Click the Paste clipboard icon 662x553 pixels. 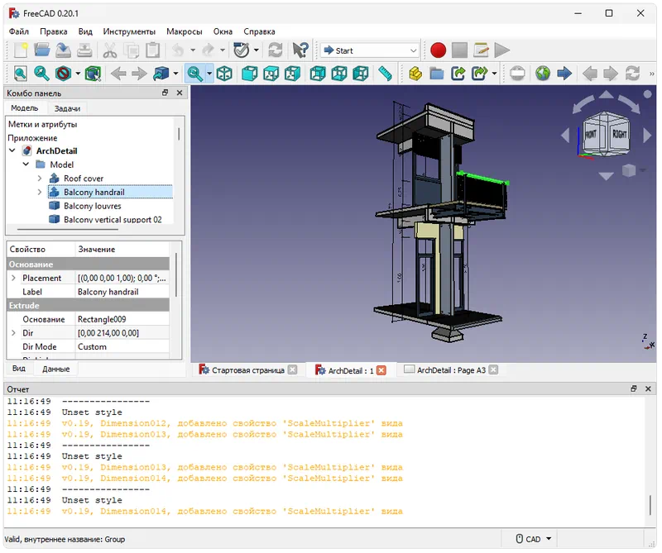tap(153, 50)
